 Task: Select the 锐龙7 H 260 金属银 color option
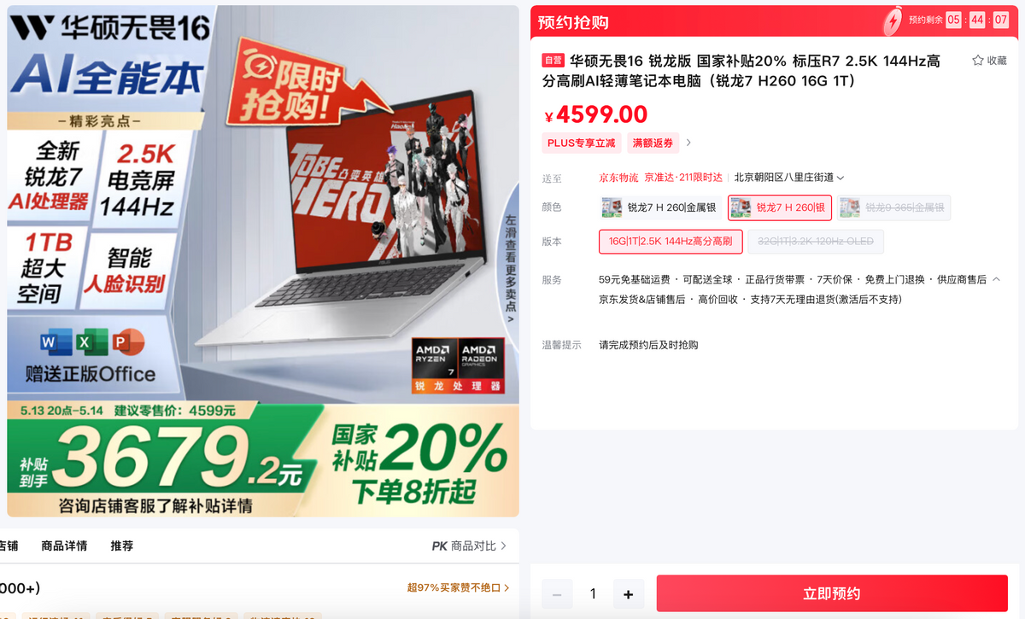click(660, 207)
